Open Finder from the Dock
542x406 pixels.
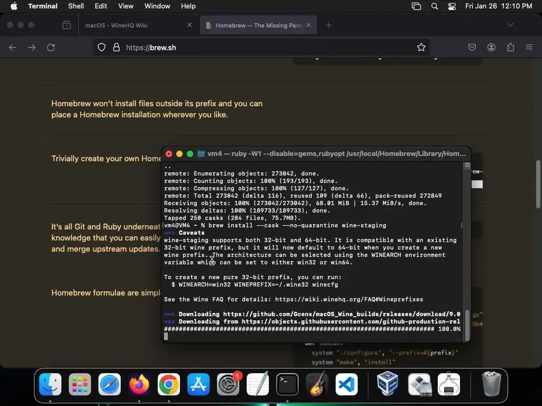point(50,384)
